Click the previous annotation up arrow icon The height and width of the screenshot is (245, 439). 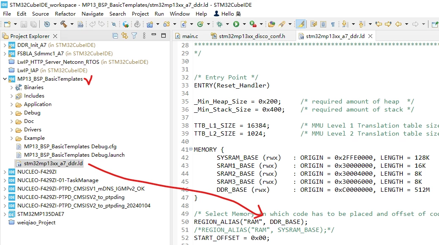(361, 24)
